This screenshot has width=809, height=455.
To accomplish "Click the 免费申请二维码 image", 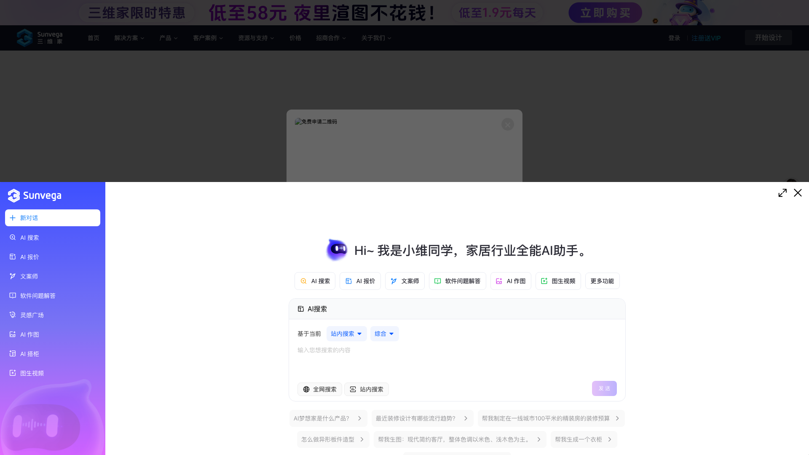I will click(316, 122).
